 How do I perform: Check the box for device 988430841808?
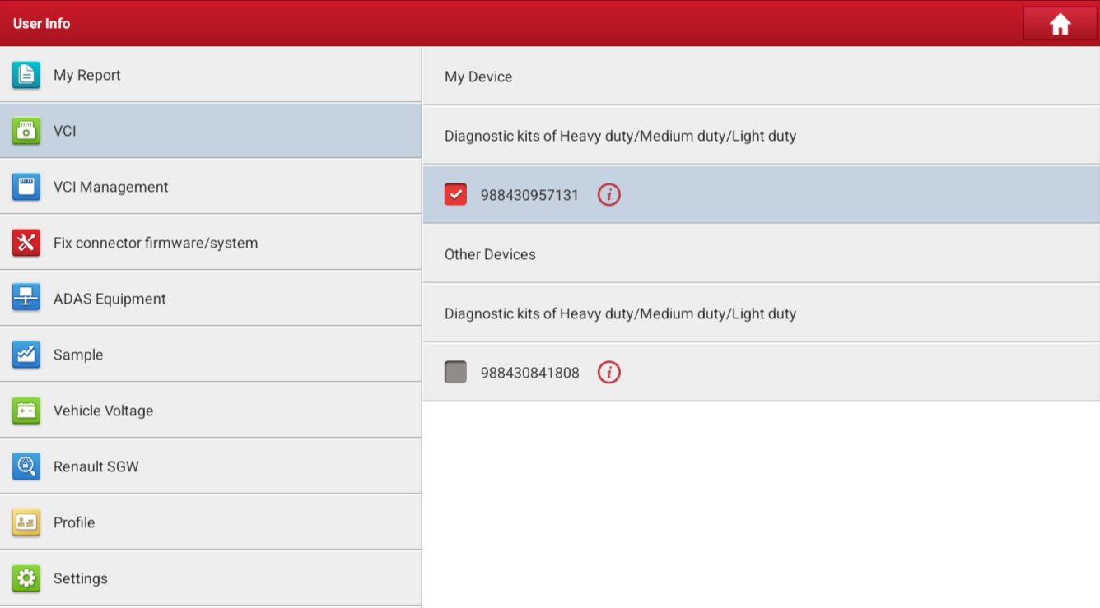tap(455, 372)
